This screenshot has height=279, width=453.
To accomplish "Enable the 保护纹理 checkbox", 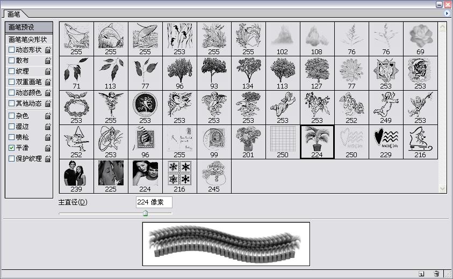I will [12, 158].
